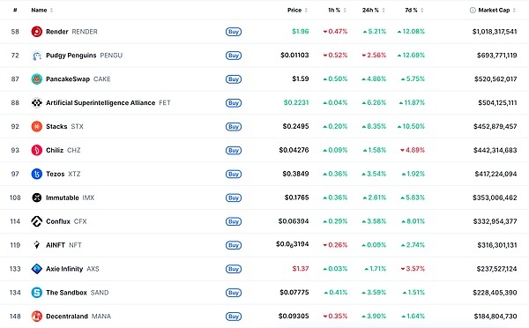Sort by 7d % change
Viewport: 529px width, 328px height.
point(414,10)
